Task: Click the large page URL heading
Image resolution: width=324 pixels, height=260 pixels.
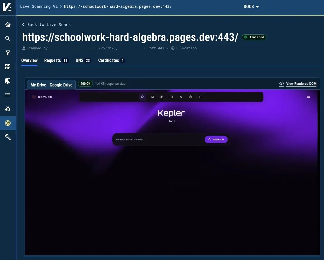Action: (130, 37)
